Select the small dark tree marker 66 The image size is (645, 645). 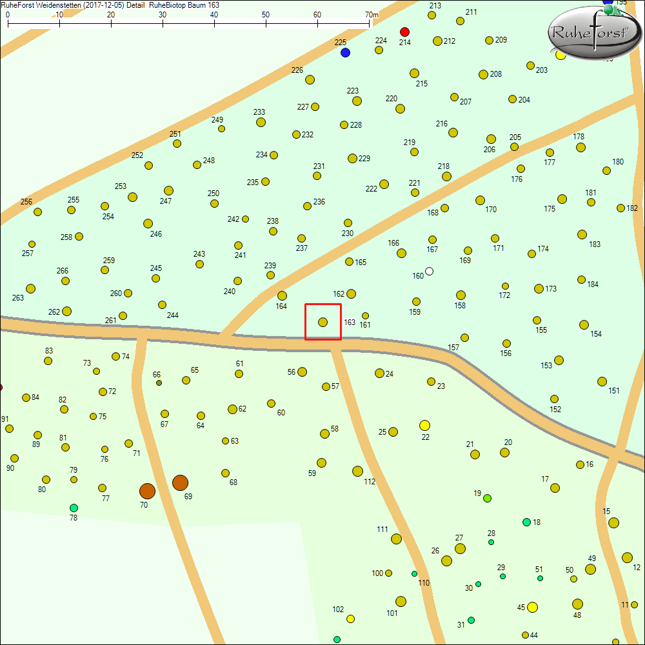[159, 383]
